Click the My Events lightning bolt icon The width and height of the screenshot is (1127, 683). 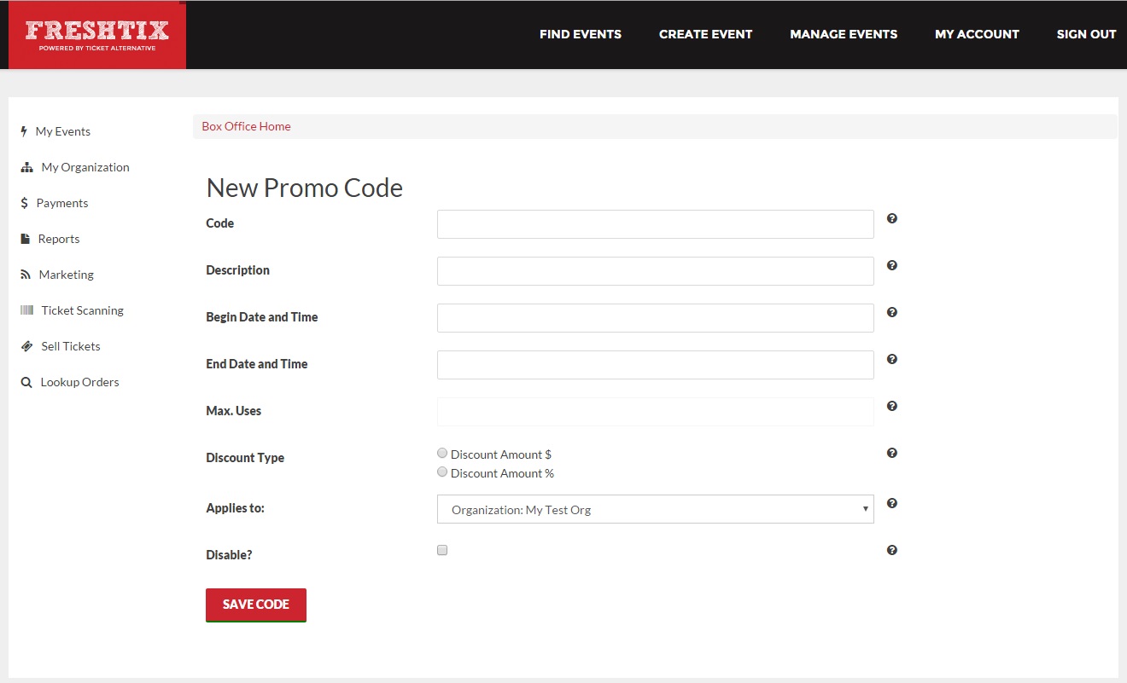pyautogui.click(x=24, y=131)
